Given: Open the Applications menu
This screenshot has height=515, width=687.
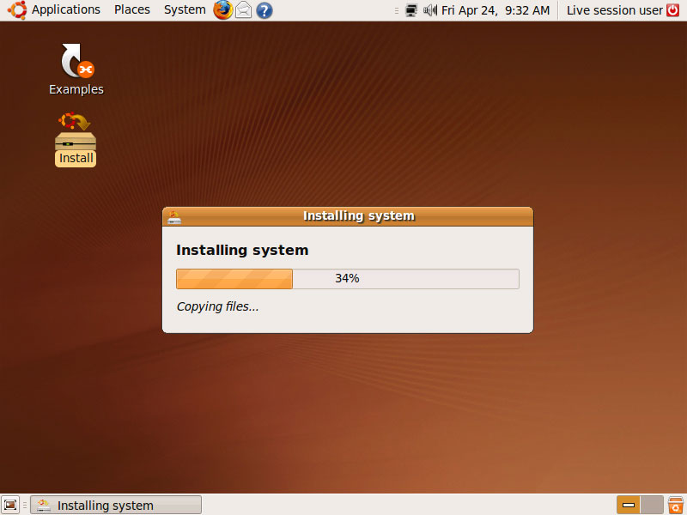Looking at the screenshot, I should 56,10.
